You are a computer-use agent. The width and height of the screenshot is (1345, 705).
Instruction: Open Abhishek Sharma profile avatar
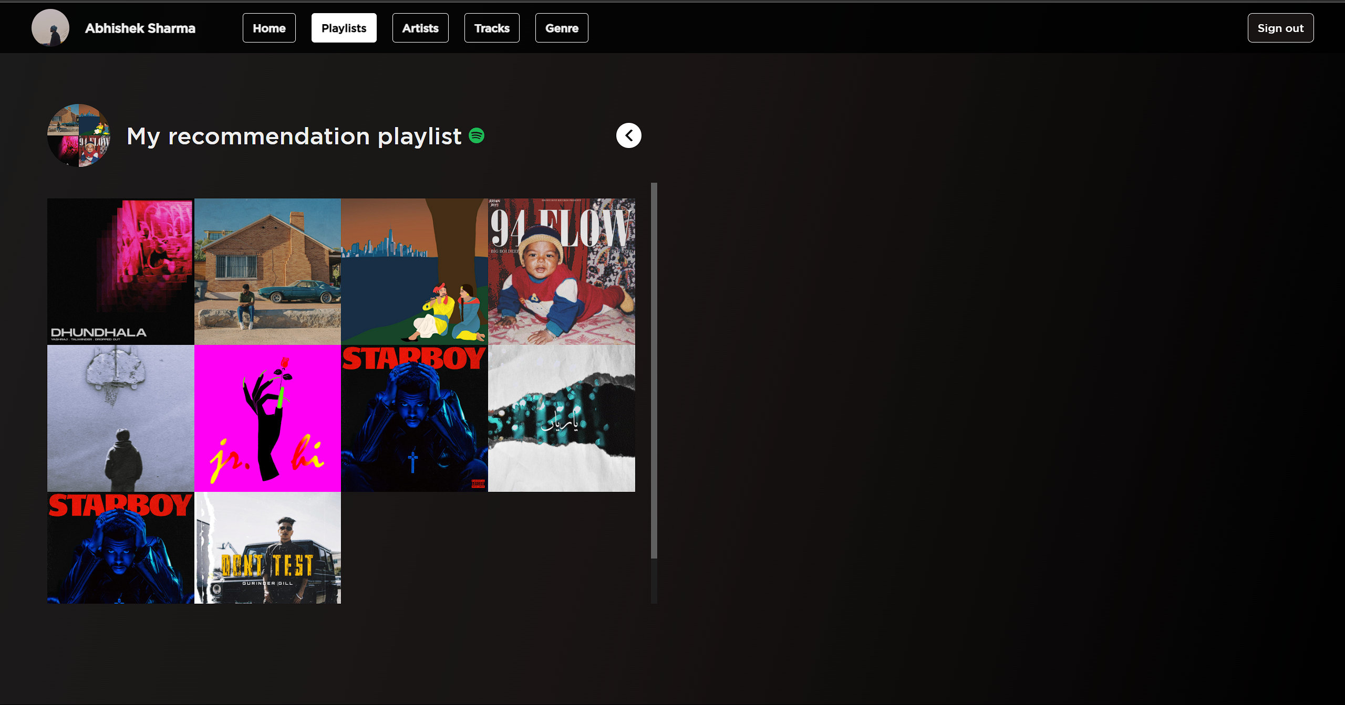click(x=50, y=28)
